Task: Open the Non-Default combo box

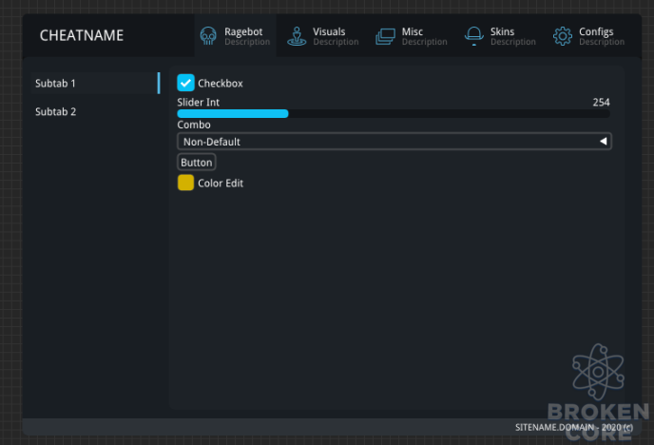Action: coord(394,142)
